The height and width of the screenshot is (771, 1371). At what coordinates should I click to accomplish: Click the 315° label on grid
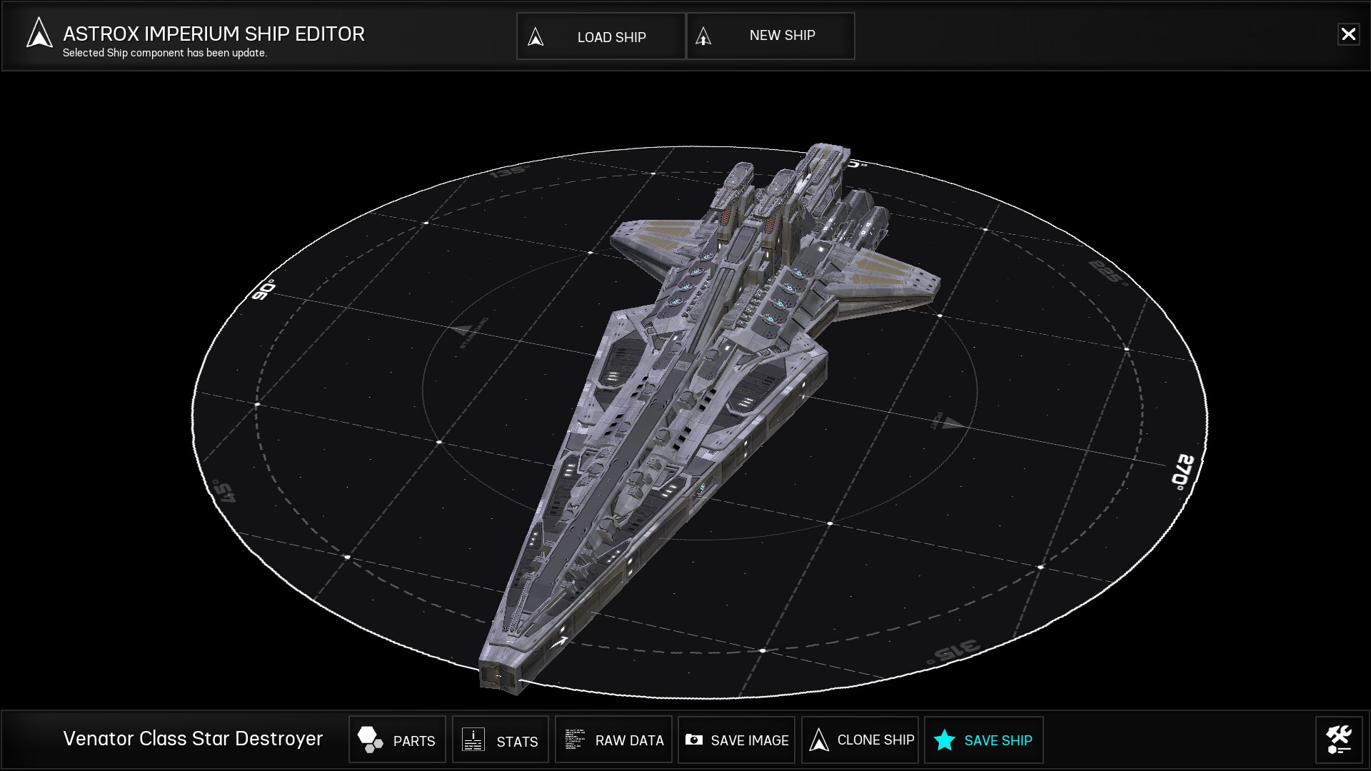[955, 652]
